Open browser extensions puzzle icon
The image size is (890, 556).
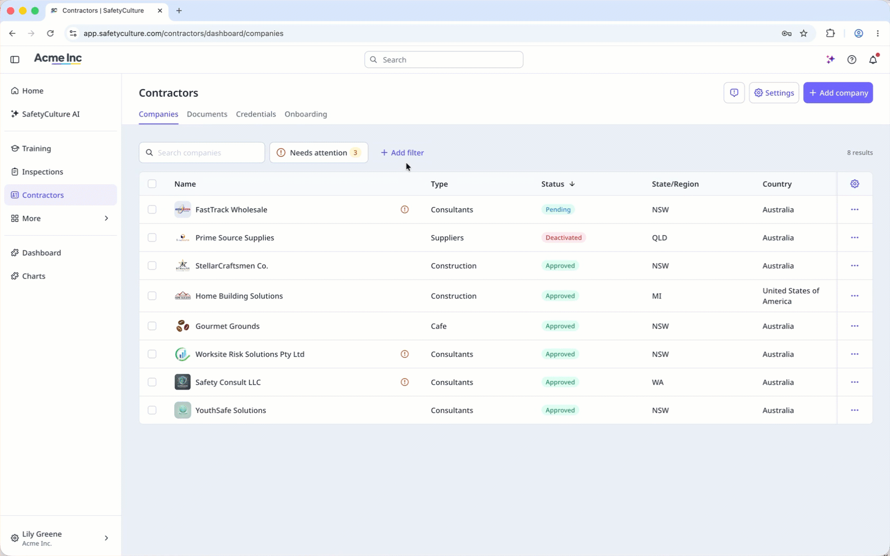click(830, 33)
